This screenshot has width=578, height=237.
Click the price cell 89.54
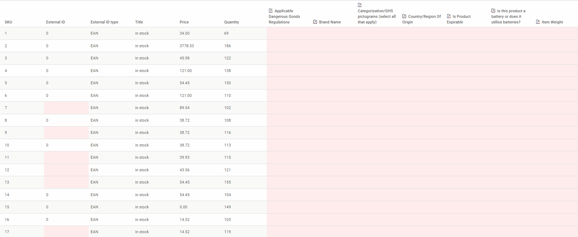point(185,108)
